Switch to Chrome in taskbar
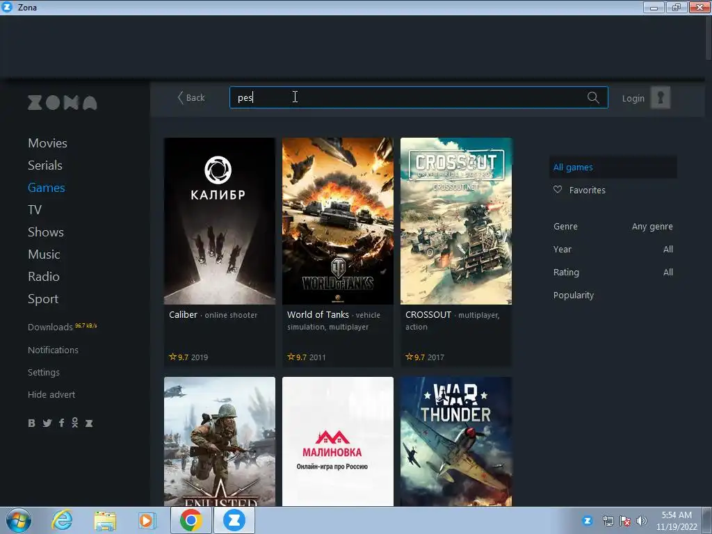This screenshot has height=534, width=712. [191, 520]
